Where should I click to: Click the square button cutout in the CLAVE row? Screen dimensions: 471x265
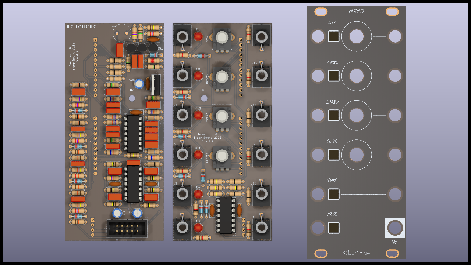point(333,155)
